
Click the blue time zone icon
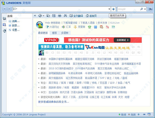[x=96, y=27]
